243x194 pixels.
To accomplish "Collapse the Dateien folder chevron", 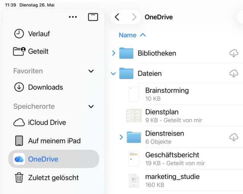I will (x=113, y=73).
